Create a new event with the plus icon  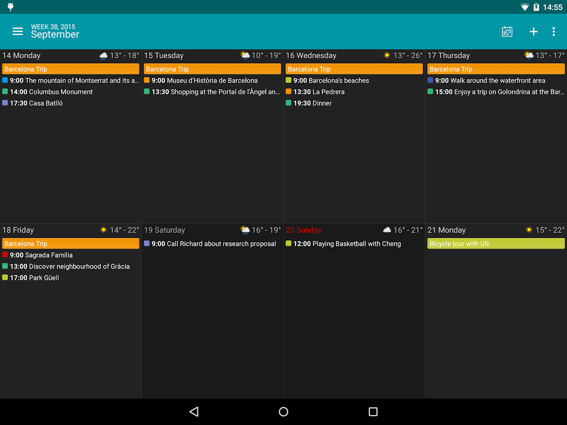coord(533,31)
